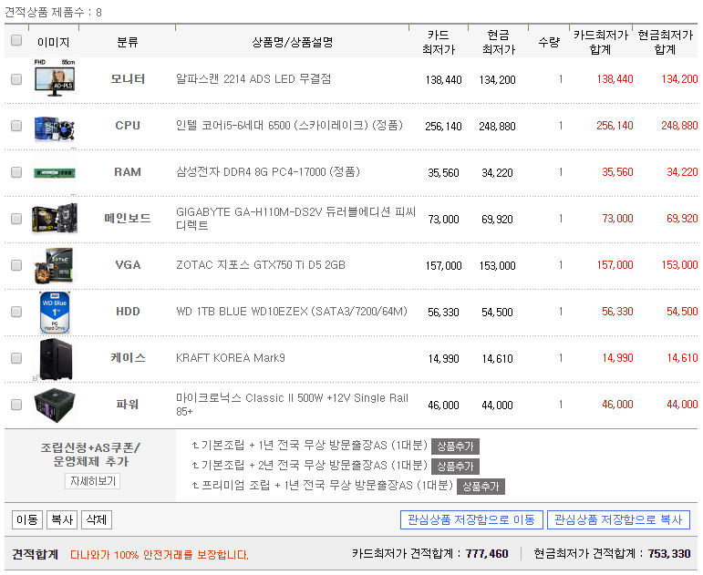Click the 수량 column header
Image resolution: width=703 pixels, height=575 pixels.
coord(549,43)
